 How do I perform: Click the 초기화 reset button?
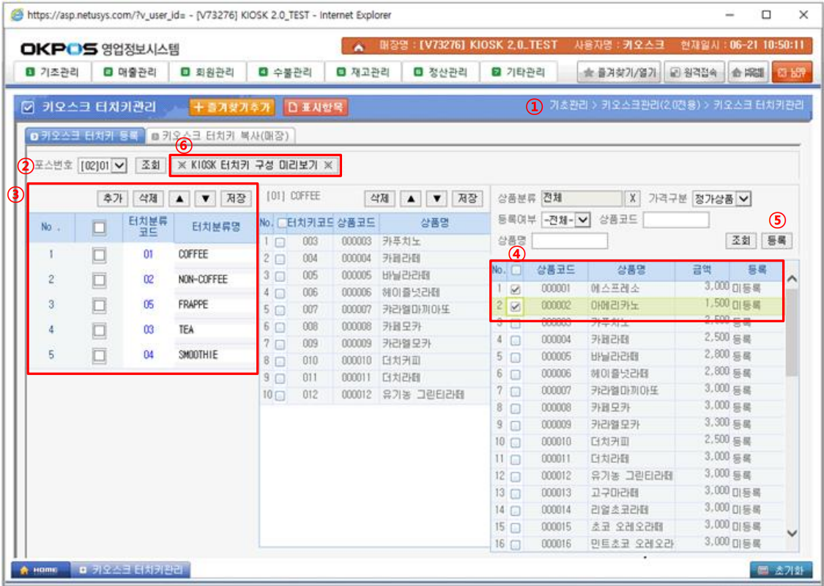coord(781,570)
